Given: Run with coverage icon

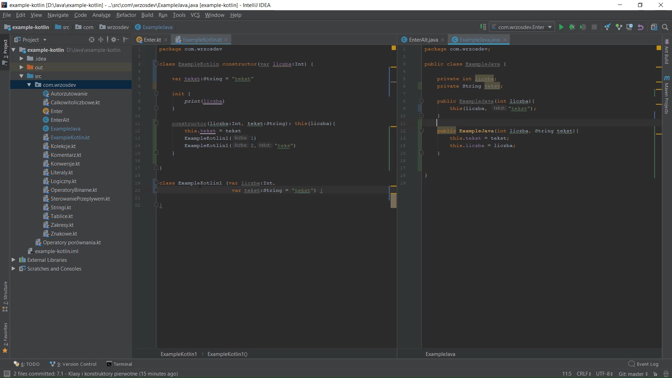Looking at the screenshot, I should point(583,27).
